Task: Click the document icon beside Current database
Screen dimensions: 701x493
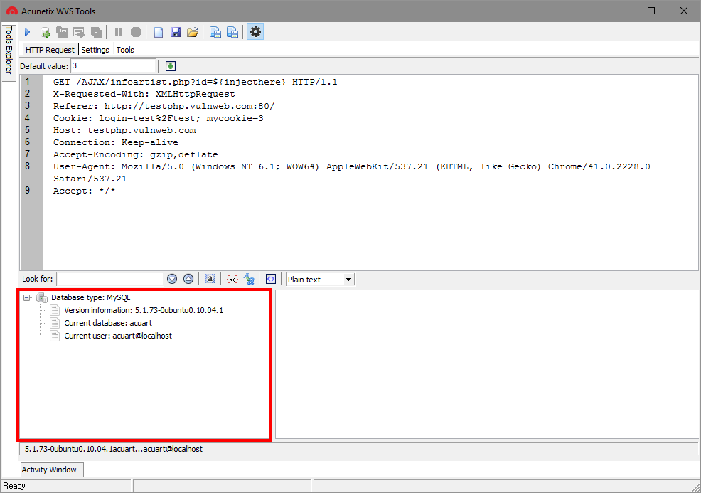Action: 55,323
